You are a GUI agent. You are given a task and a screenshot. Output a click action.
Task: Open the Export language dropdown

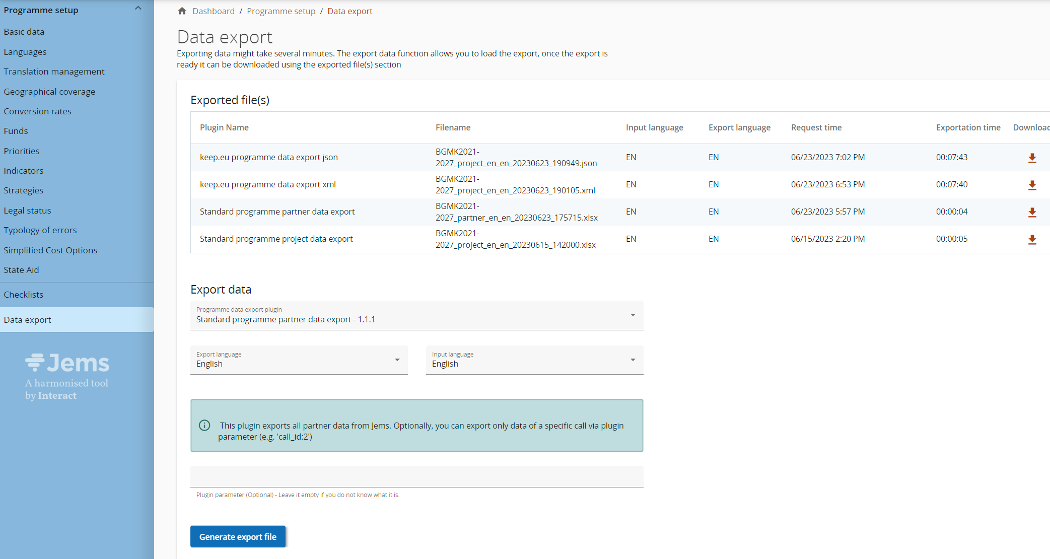pos(299,360)
